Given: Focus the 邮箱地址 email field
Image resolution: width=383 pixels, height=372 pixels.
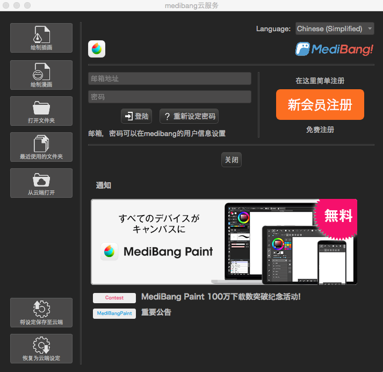Looking at the screenshot, I should point(170,78).
